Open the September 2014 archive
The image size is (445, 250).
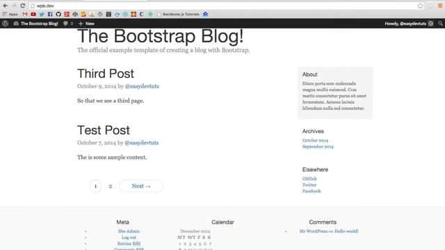(x=318, y=147)
